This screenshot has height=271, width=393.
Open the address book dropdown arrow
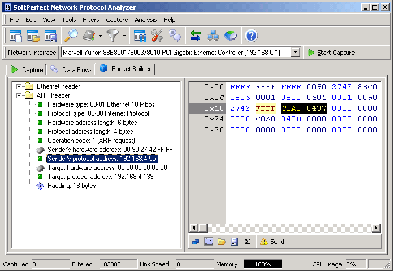click(100, 36)
